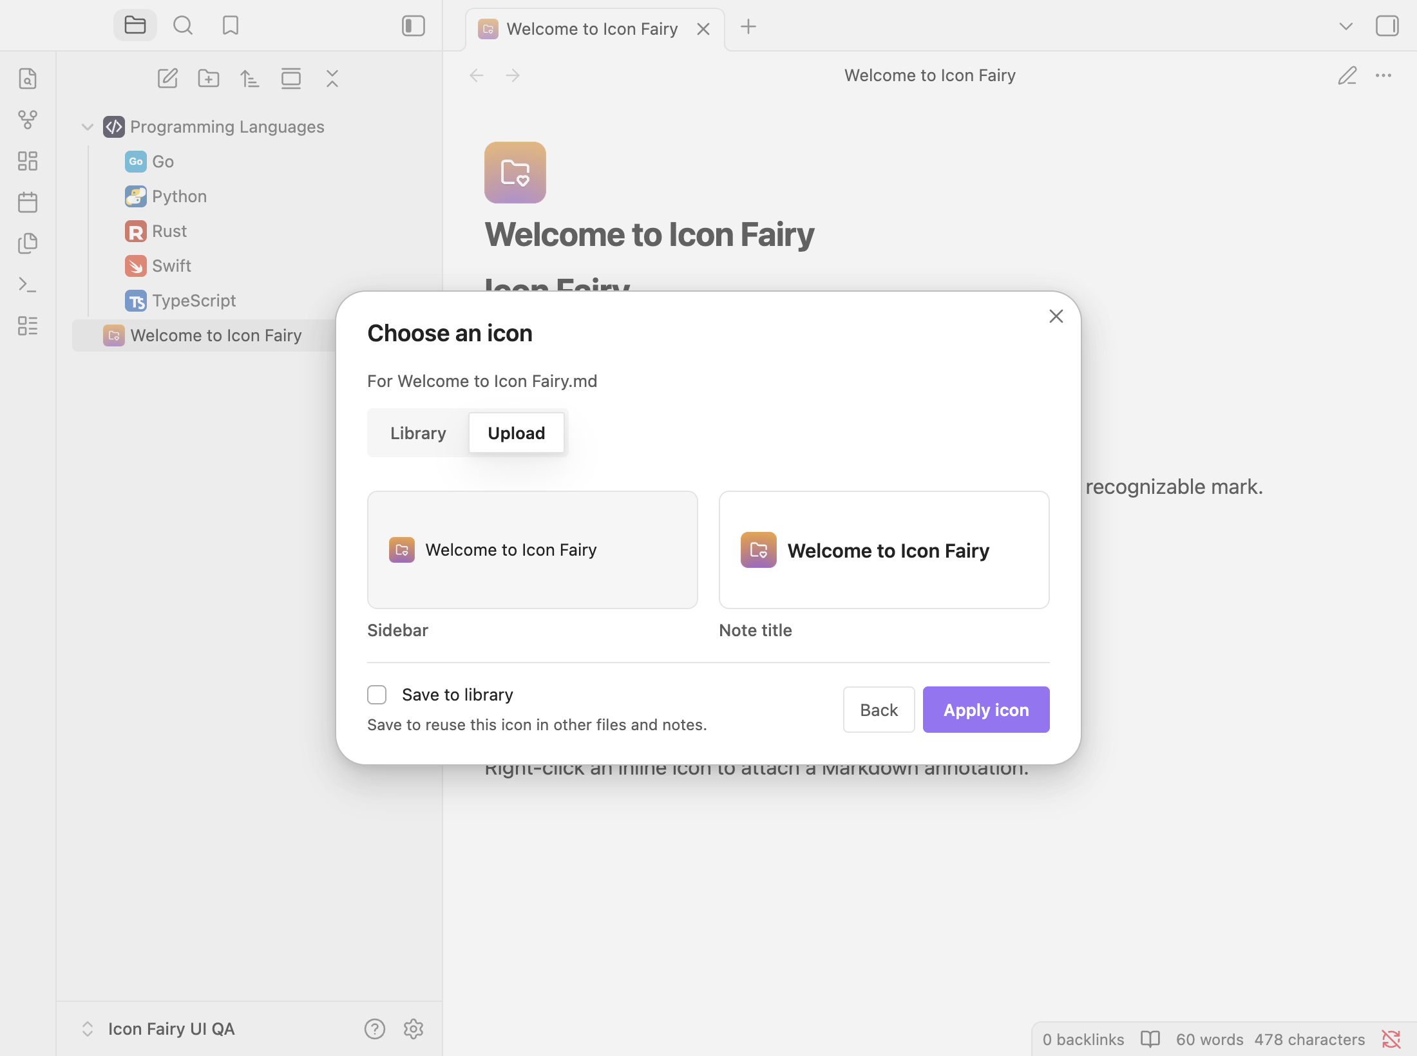The height and width of the screenshot is (1056, 1417).
Task: Open the file explorer tab
Action: pos(135,26)
